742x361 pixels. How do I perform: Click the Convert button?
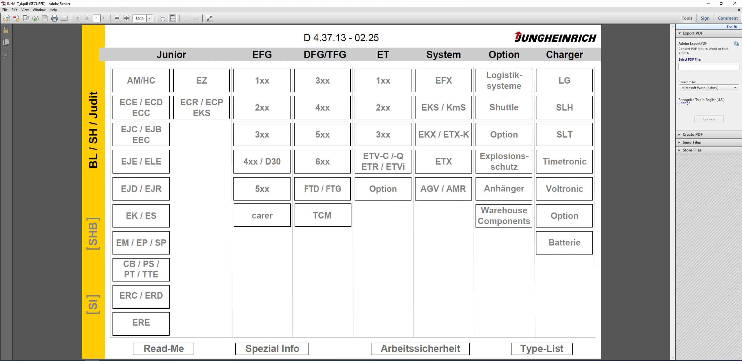click(709, 119)
